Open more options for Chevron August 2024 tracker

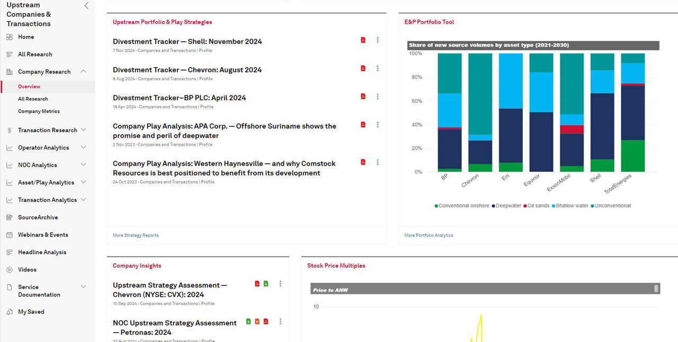tap(378, 68)
